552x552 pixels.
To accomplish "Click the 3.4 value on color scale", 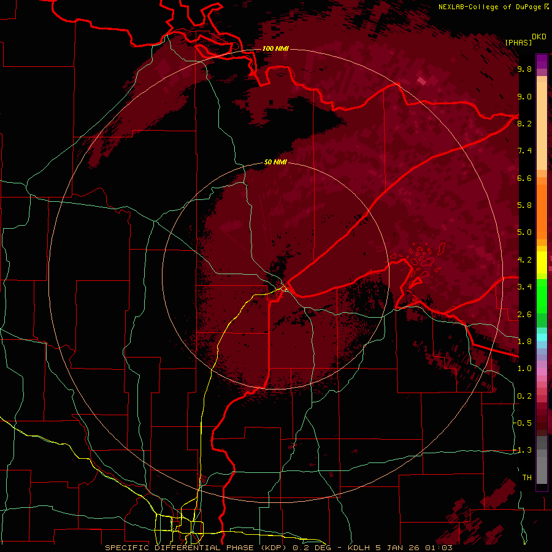I will click(x=524, y=287).
